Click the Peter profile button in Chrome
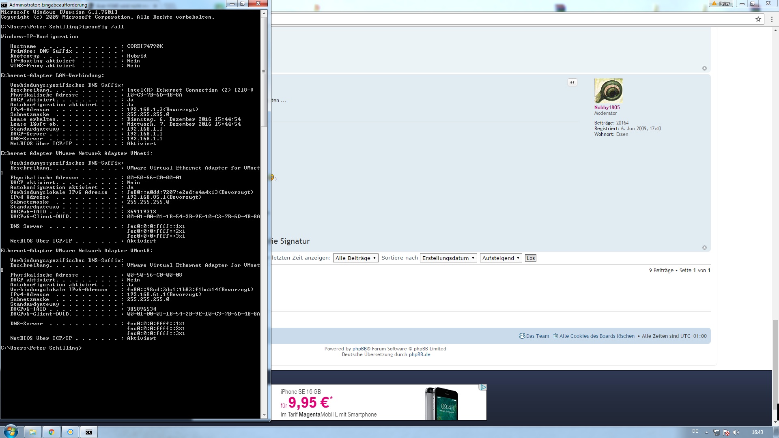Viewport: 779px width, 438px height. (x=721, y=3)
